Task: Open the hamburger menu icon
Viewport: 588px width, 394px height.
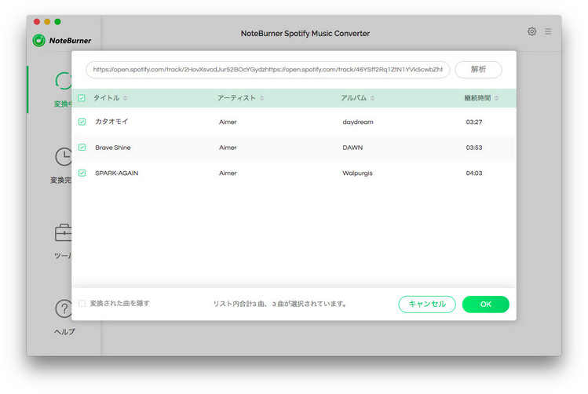Action: [548, 31]
